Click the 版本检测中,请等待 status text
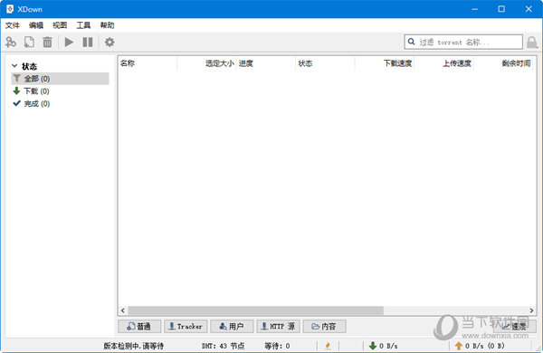 (x=134, y=346)
